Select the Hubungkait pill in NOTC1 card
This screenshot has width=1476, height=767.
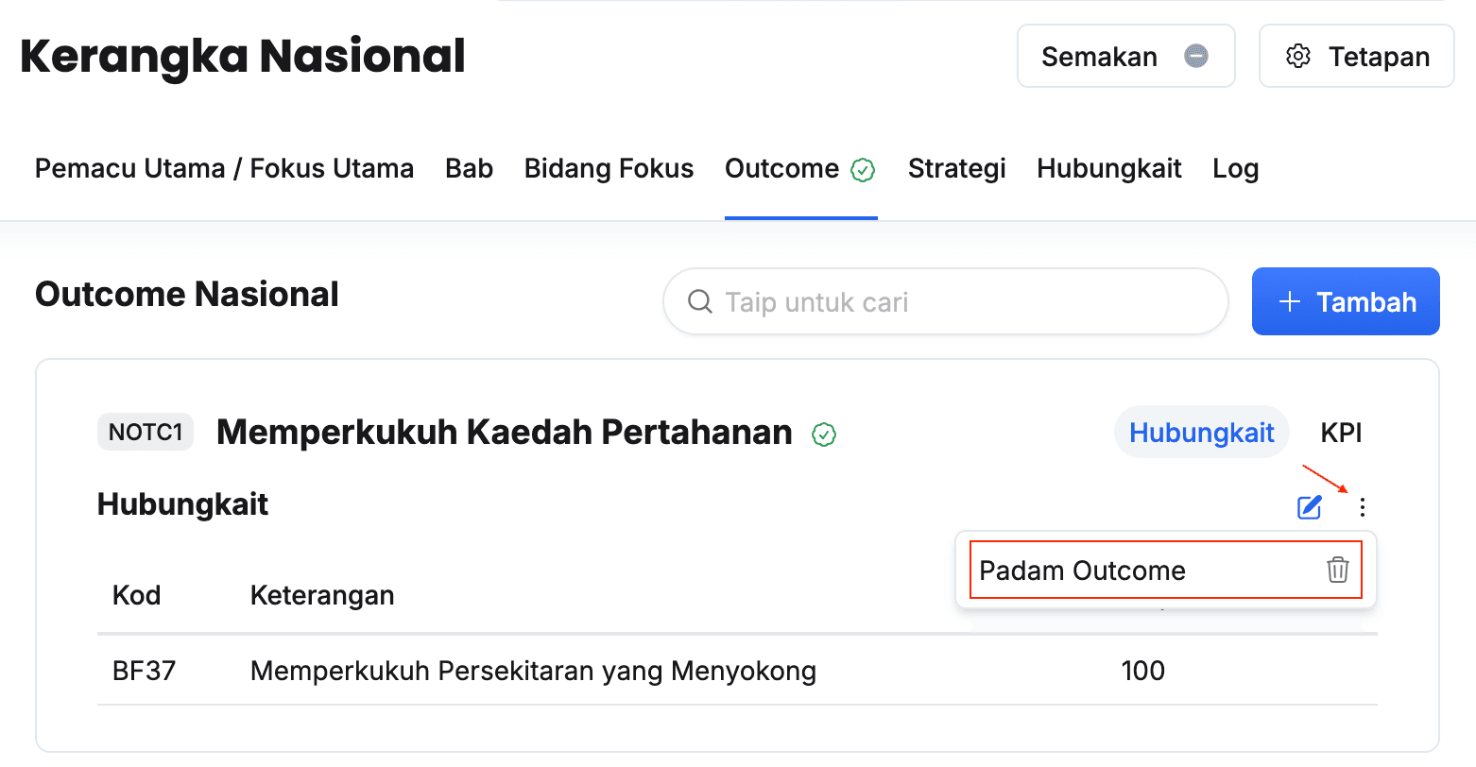1201,433
